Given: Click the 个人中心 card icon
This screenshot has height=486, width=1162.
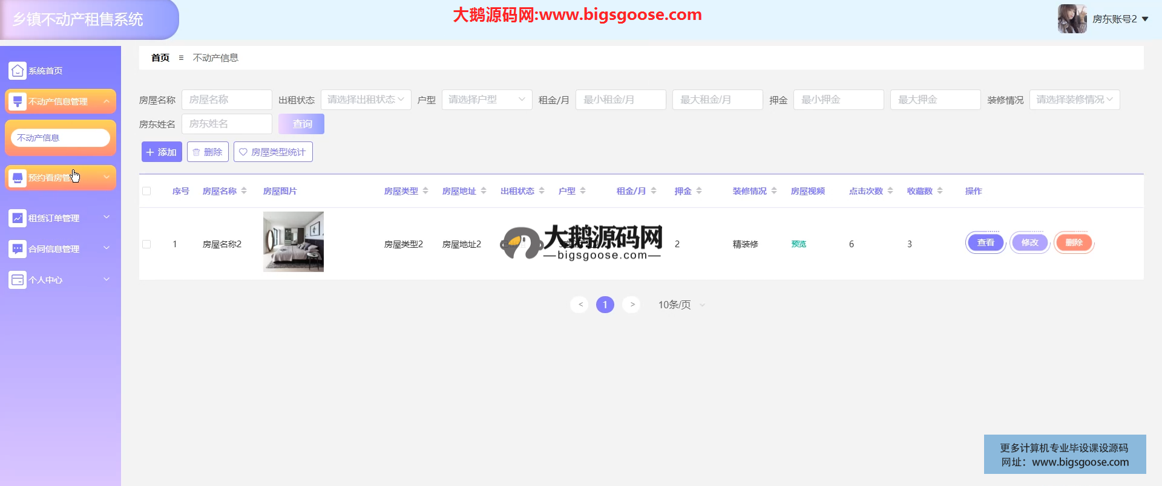Looking at the screenshot, I should (x=18, y=280).
